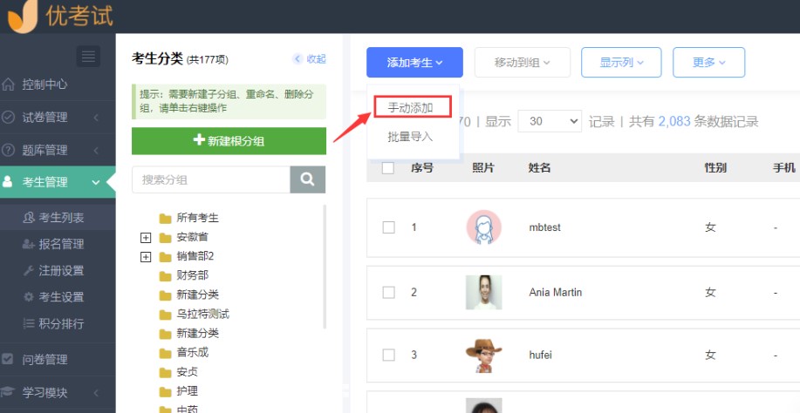Screen dimensions: 800x413
Task: Click mbtest's avatar photo
Action: (x=484, y=227)
